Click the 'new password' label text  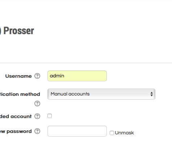pyautogui.click(x=16, y=131)
